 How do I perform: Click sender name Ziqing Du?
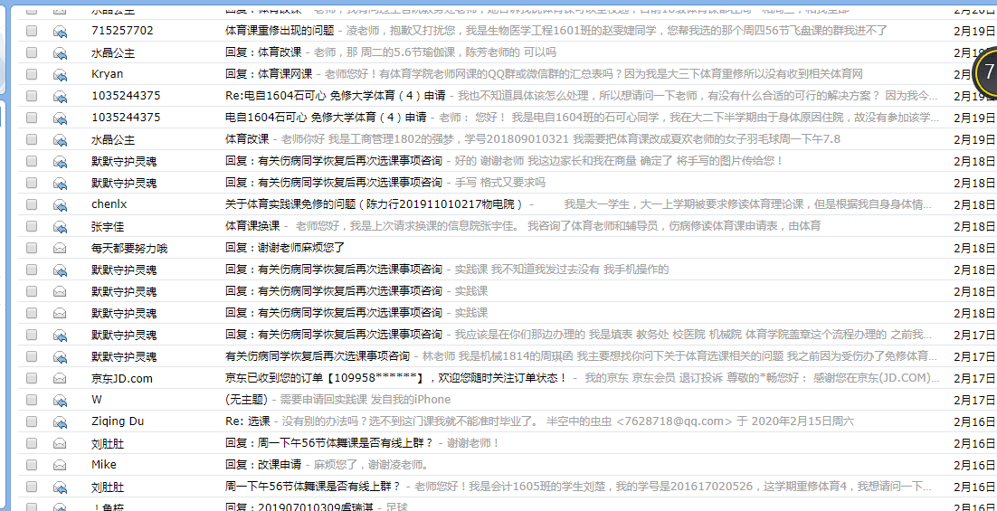point(118,421)
